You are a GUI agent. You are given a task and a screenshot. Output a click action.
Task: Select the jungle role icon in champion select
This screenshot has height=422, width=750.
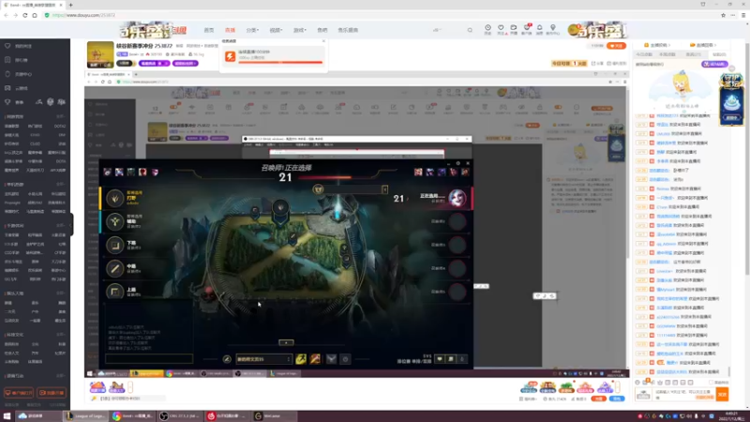tap(114, 198)
